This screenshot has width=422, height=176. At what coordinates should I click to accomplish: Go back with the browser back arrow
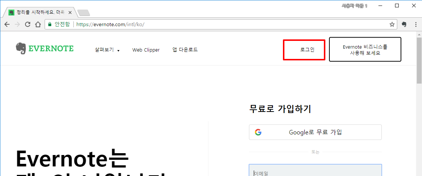click(7, 24)
